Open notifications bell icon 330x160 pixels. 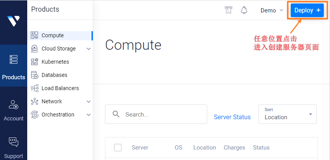244,10
